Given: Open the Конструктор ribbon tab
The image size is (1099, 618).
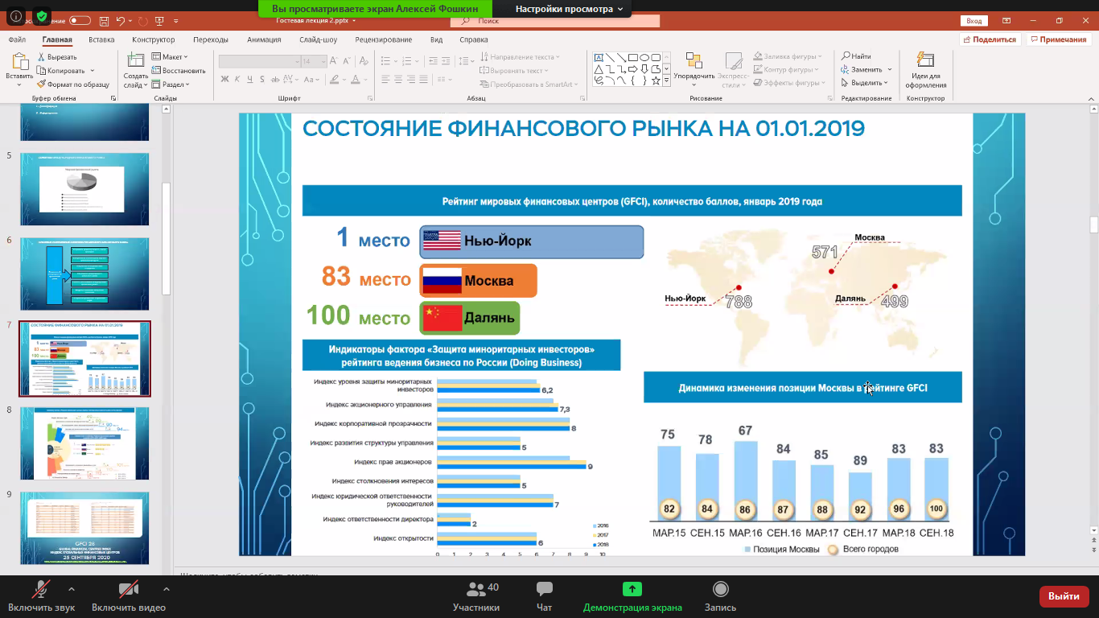Looking at the screenshot, I should [x=154, y=39].
